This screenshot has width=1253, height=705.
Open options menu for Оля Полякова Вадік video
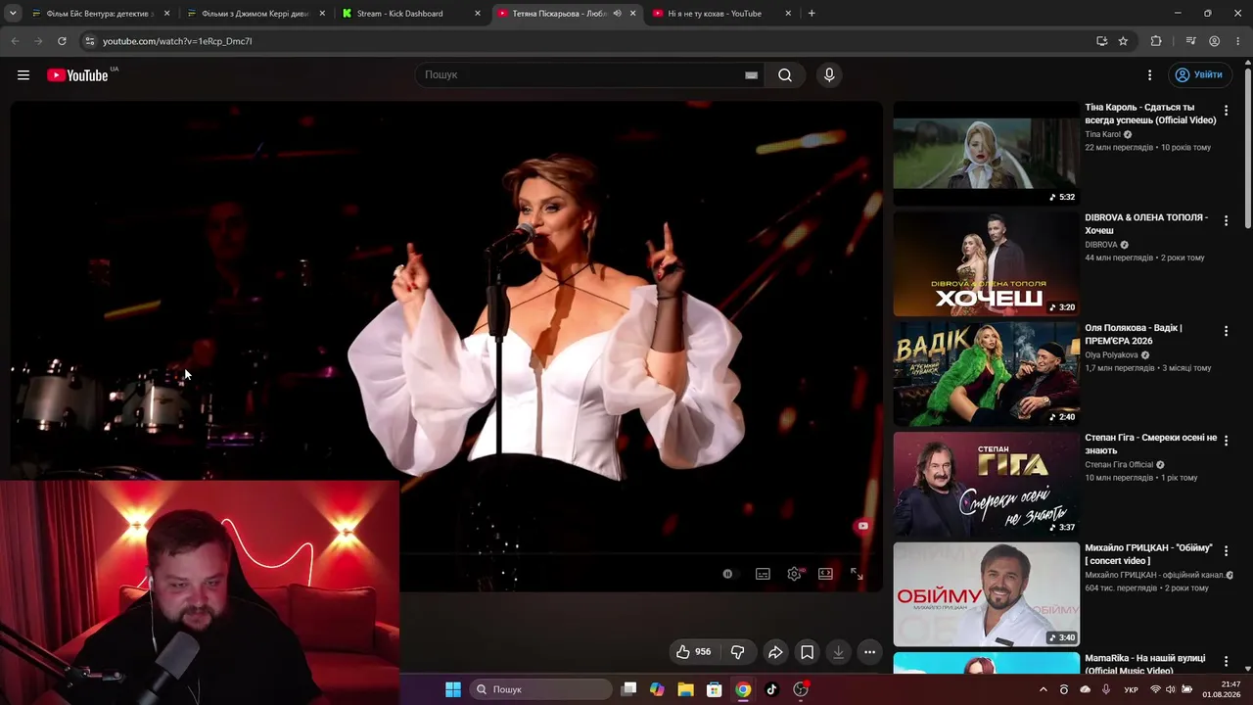coord(1226,332)
